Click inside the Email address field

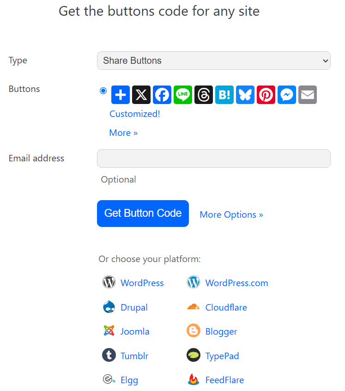pyautogui.click(x=213, y=159)
